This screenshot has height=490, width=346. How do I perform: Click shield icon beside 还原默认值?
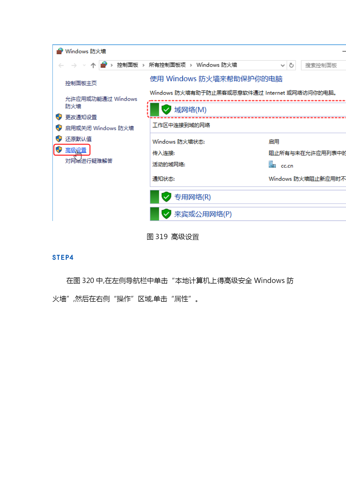click(59, 139)
